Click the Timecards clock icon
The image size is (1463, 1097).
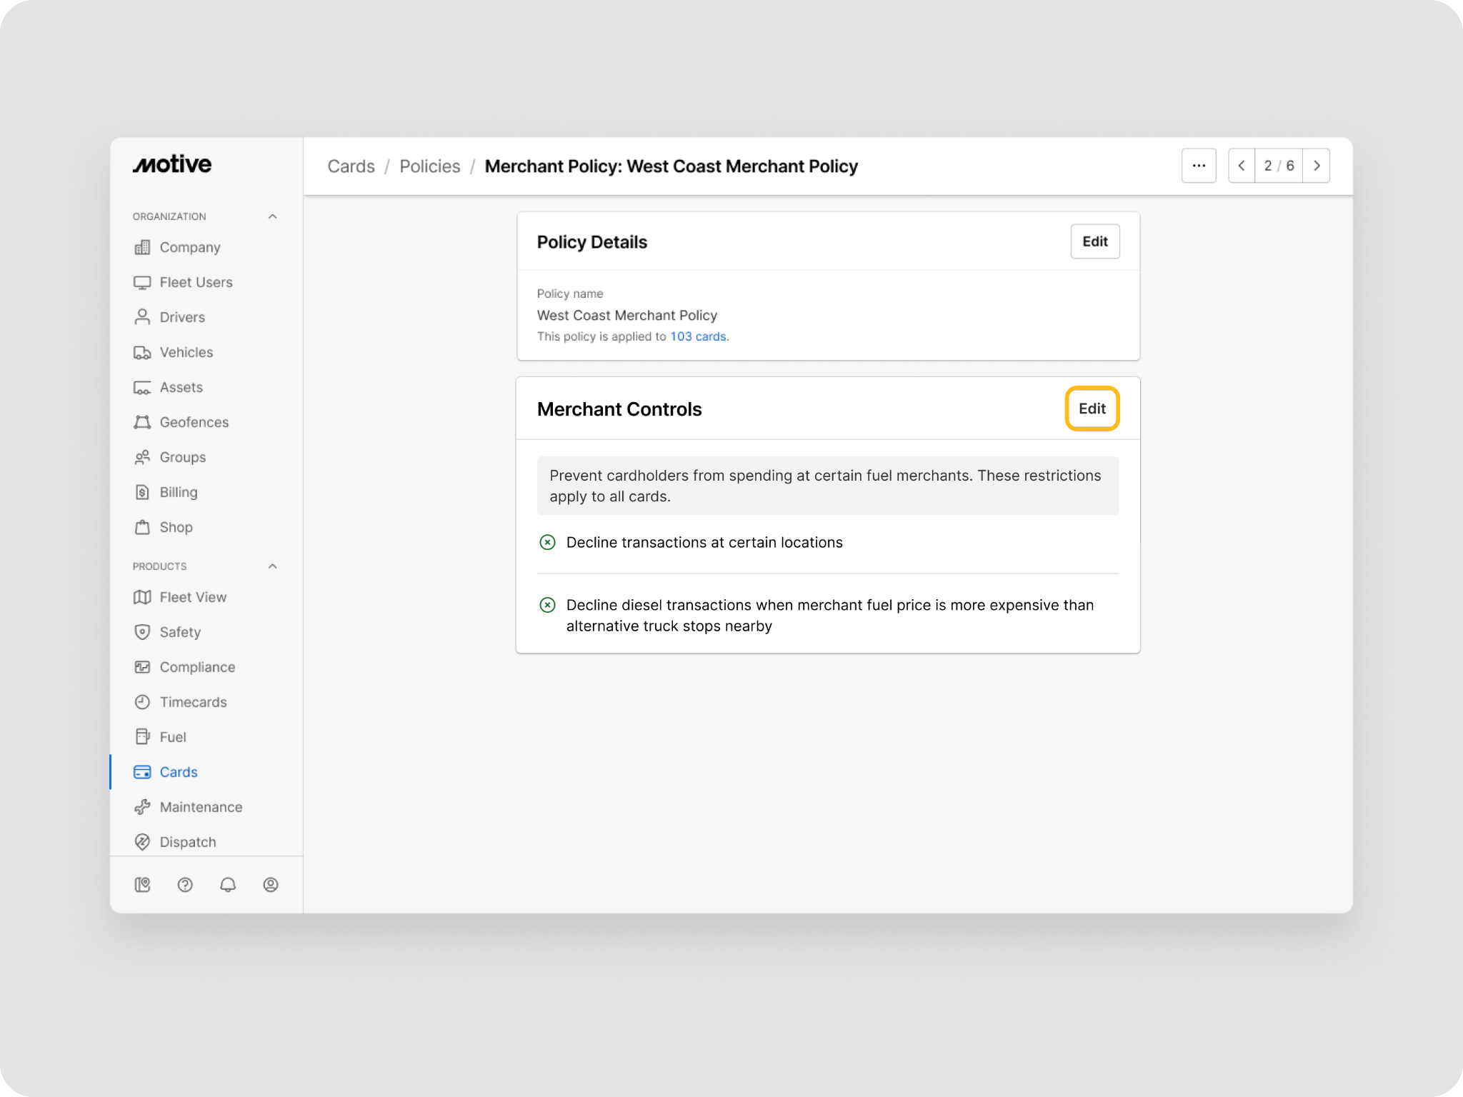click(x=142, y=702)
